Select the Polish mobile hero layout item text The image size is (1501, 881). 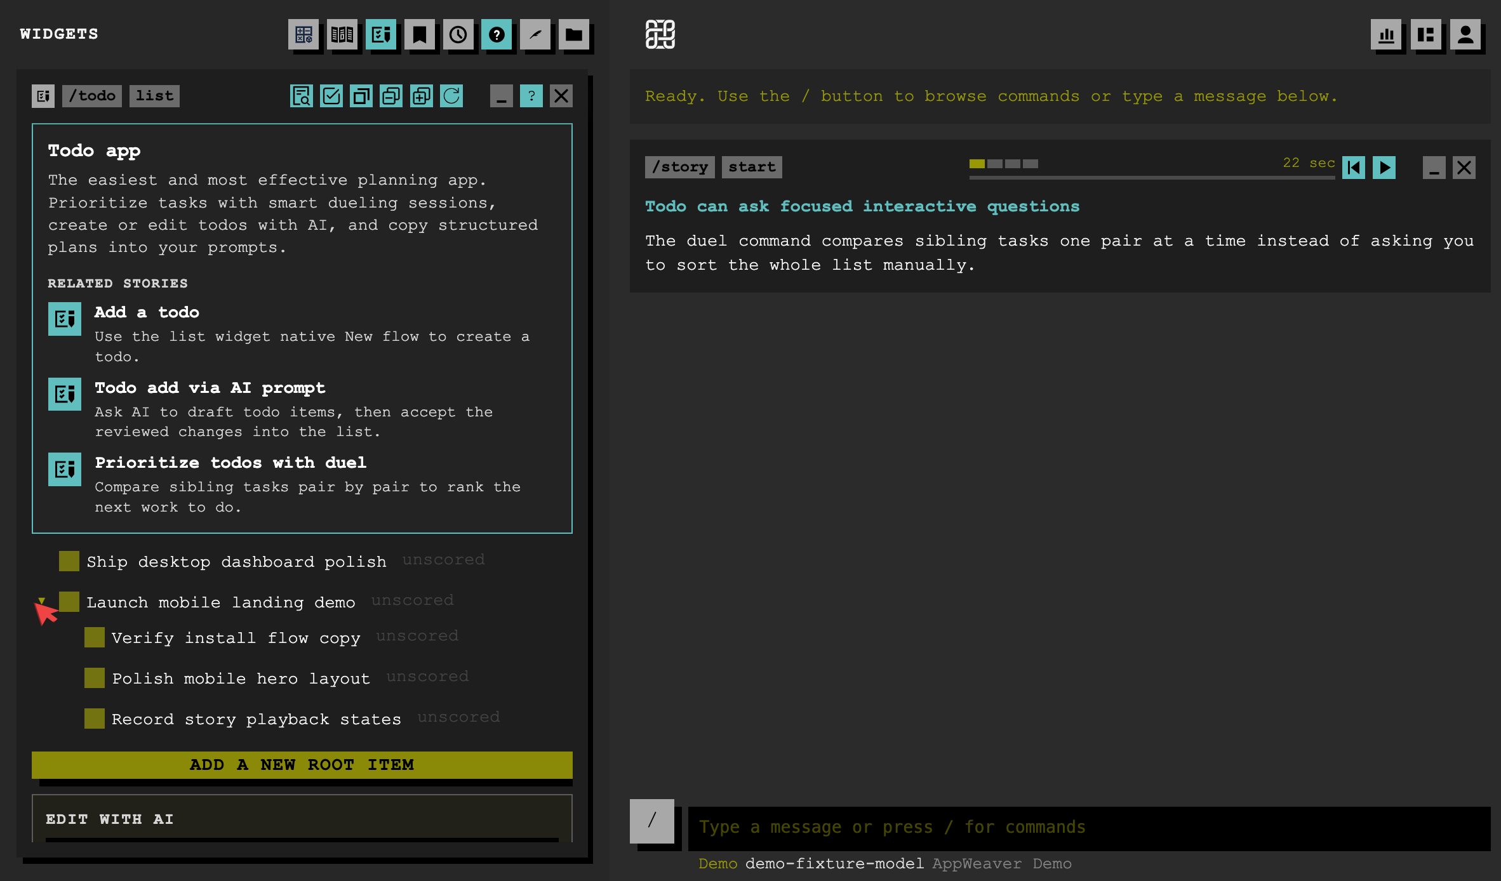(x=241, y=679)
